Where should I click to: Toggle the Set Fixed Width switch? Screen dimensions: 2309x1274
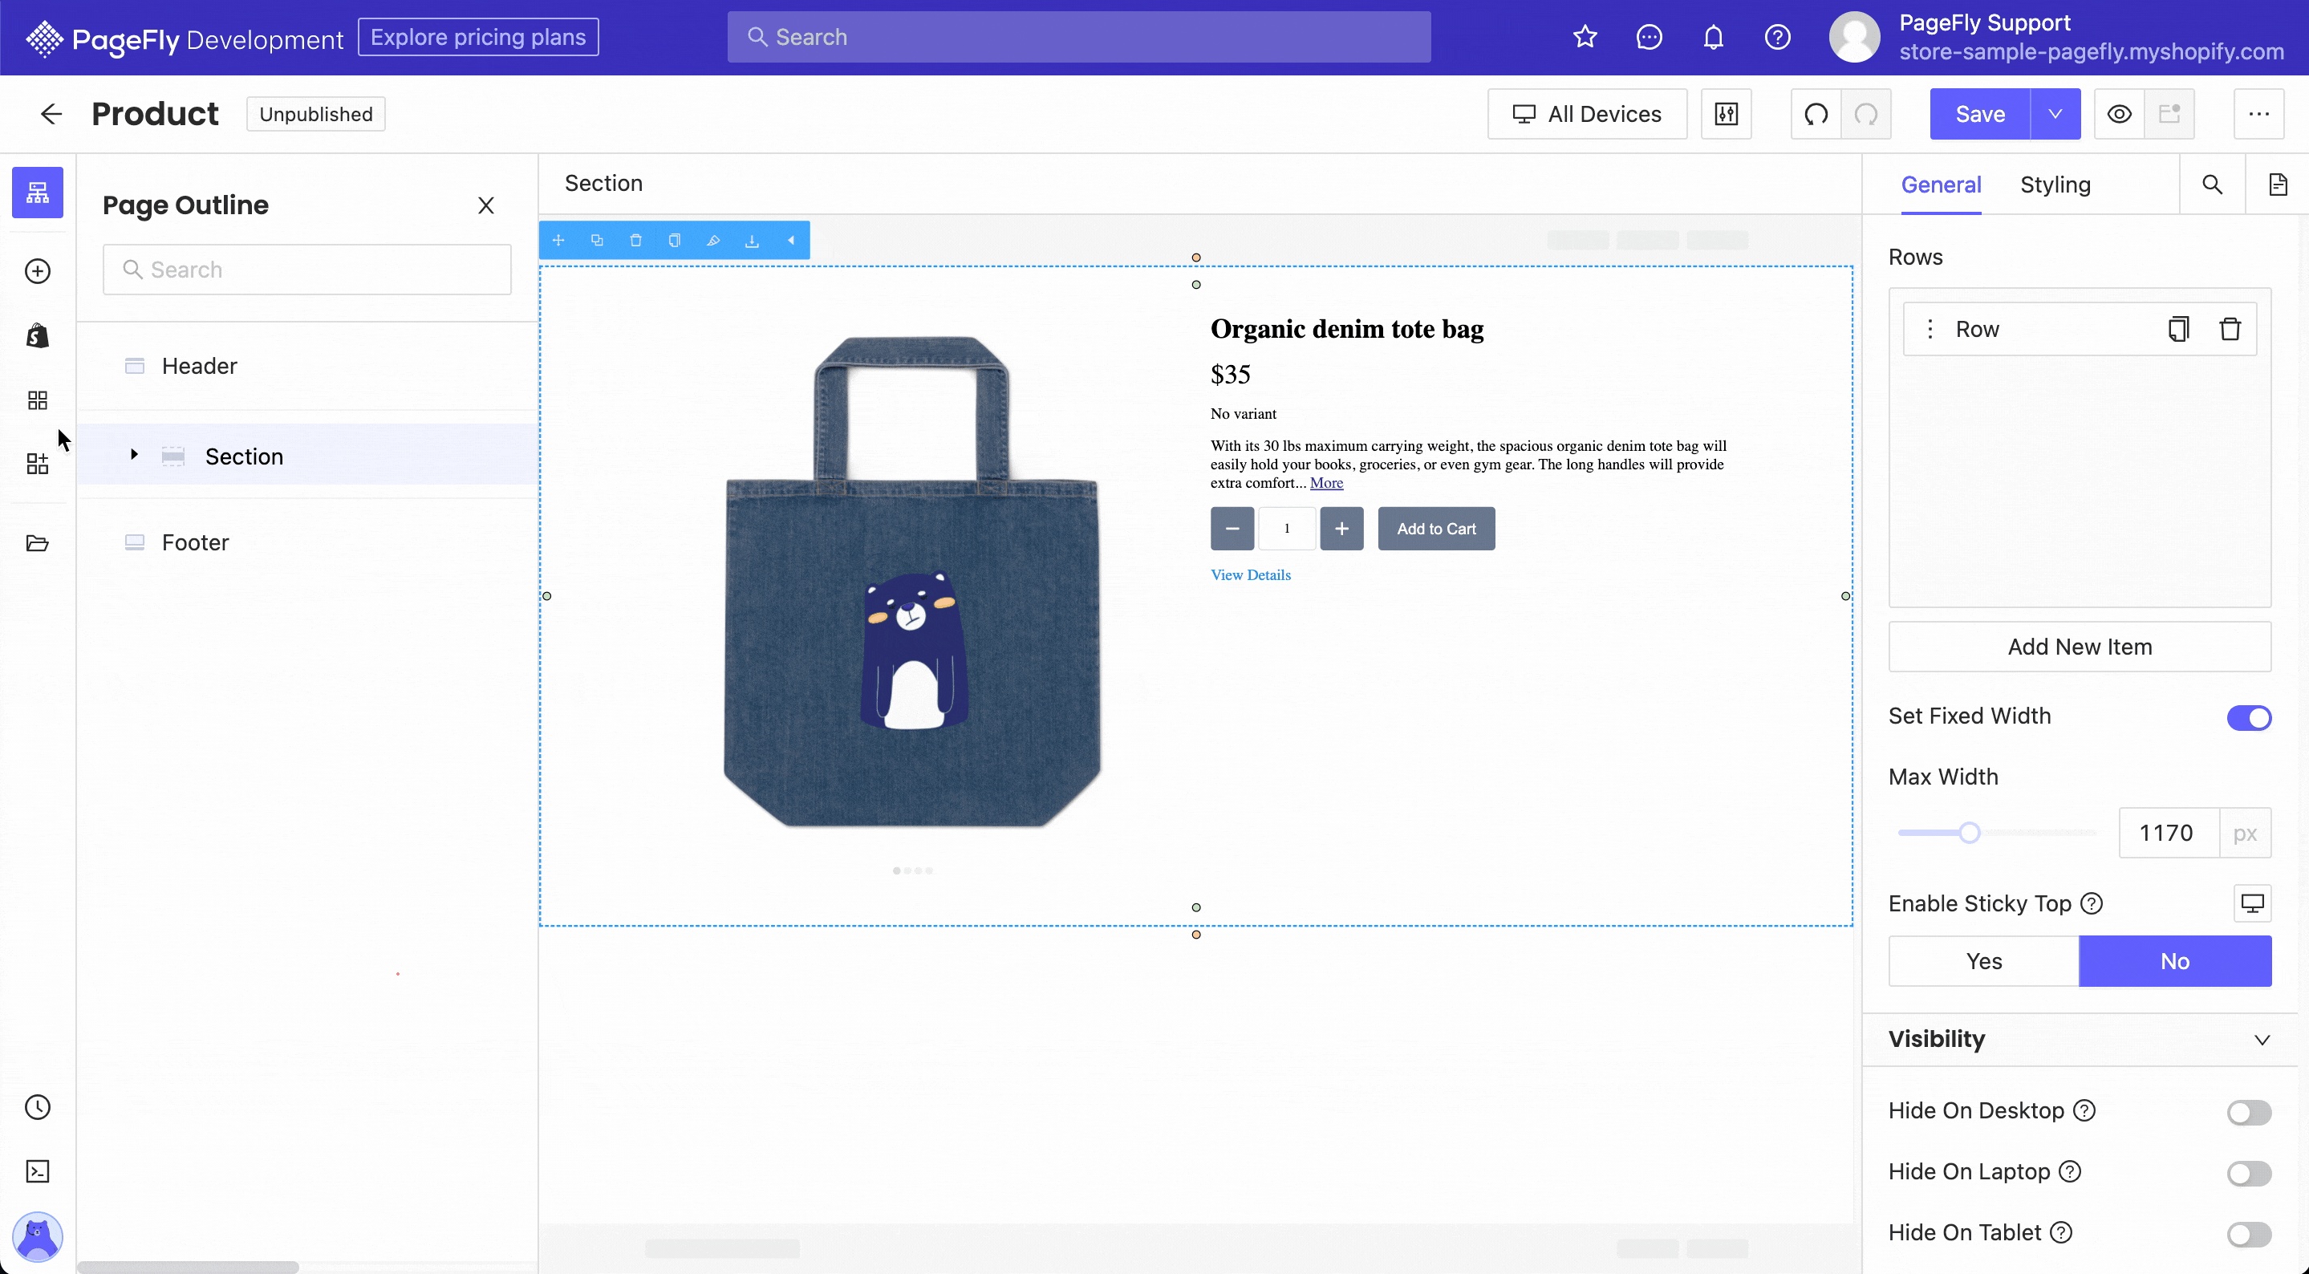click(2249, 717)
